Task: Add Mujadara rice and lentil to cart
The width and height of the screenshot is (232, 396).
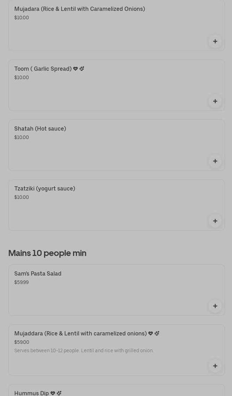Action: click(215, 41)
